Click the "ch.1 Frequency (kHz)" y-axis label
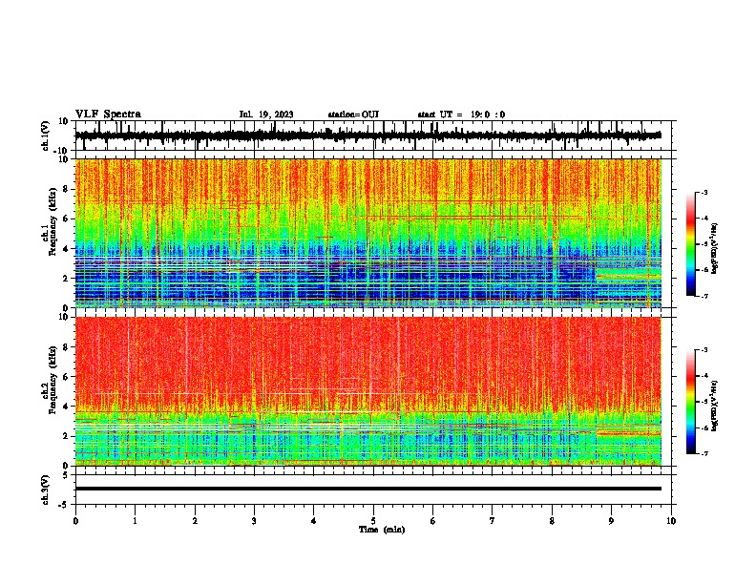 pyautogui.click(x=49, y=221)
